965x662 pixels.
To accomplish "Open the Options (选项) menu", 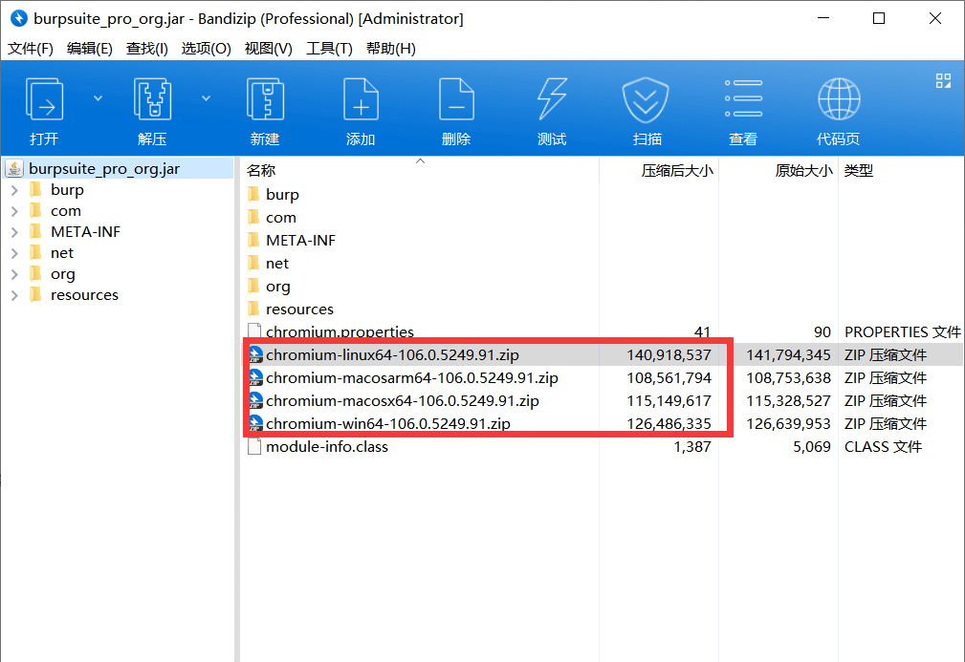I will [x=207, y=49].
